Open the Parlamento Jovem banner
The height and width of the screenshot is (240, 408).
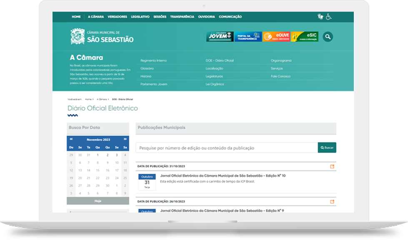coord(220,37)
